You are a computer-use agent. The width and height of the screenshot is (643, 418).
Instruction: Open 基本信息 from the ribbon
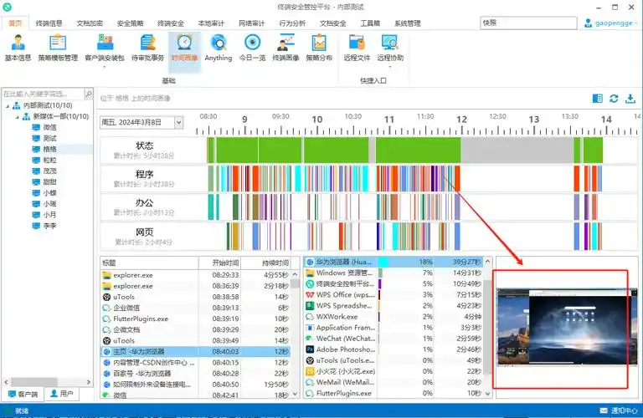(x=18, y=47)
